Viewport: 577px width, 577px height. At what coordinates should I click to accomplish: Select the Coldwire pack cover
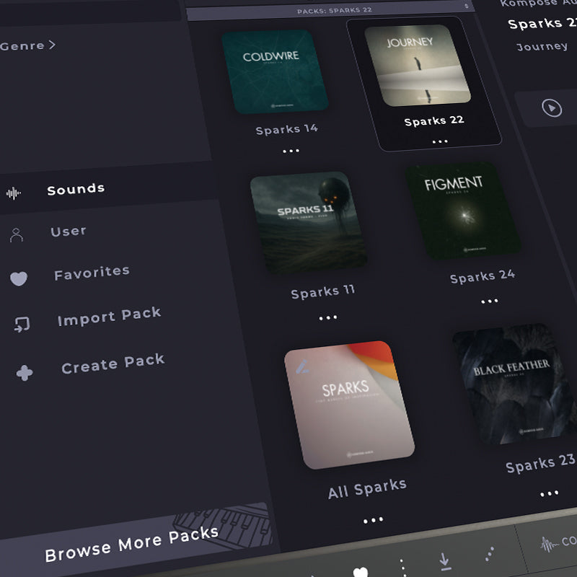(275, 71)
